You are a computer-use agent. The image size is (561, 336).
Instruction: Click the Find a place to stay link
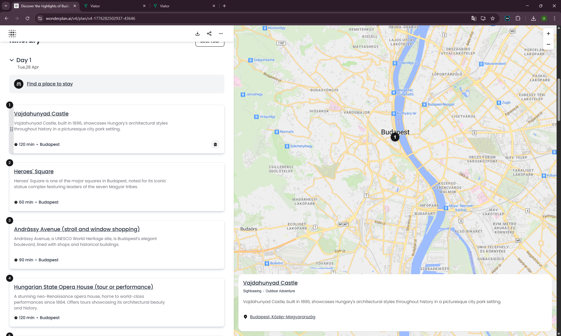50,84
